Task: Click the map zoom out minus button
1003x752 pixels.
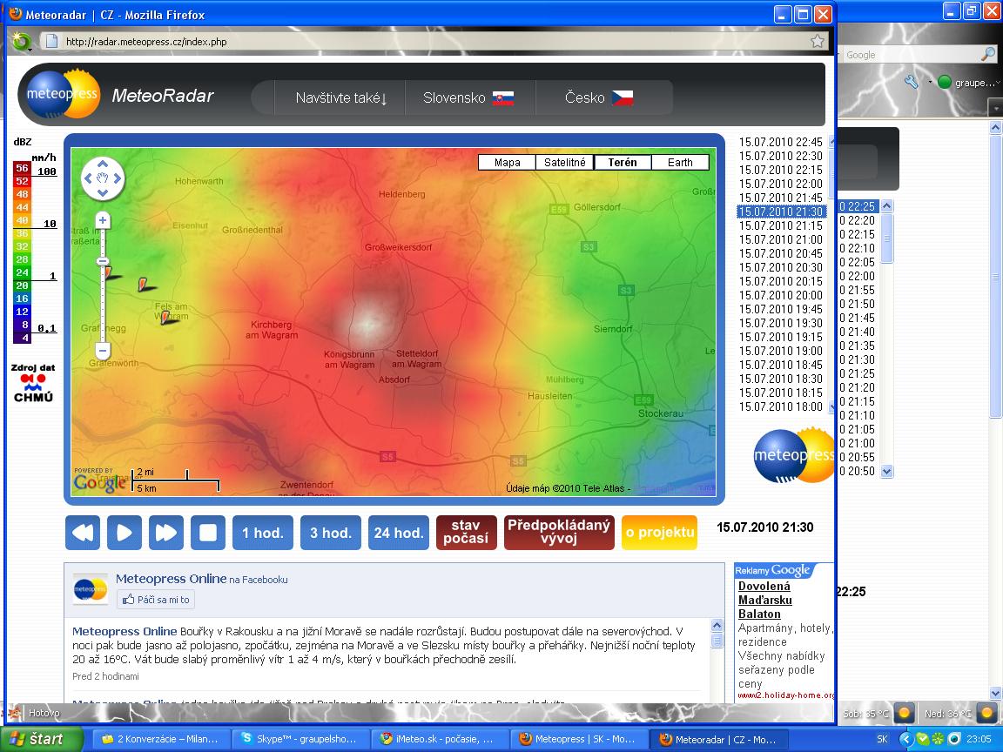Action: [x=103, y=351]
